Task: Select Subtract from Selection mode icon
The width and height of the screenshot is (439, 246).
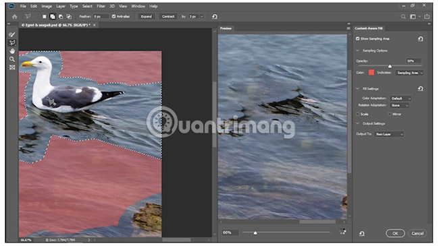Action: (61, 17)
